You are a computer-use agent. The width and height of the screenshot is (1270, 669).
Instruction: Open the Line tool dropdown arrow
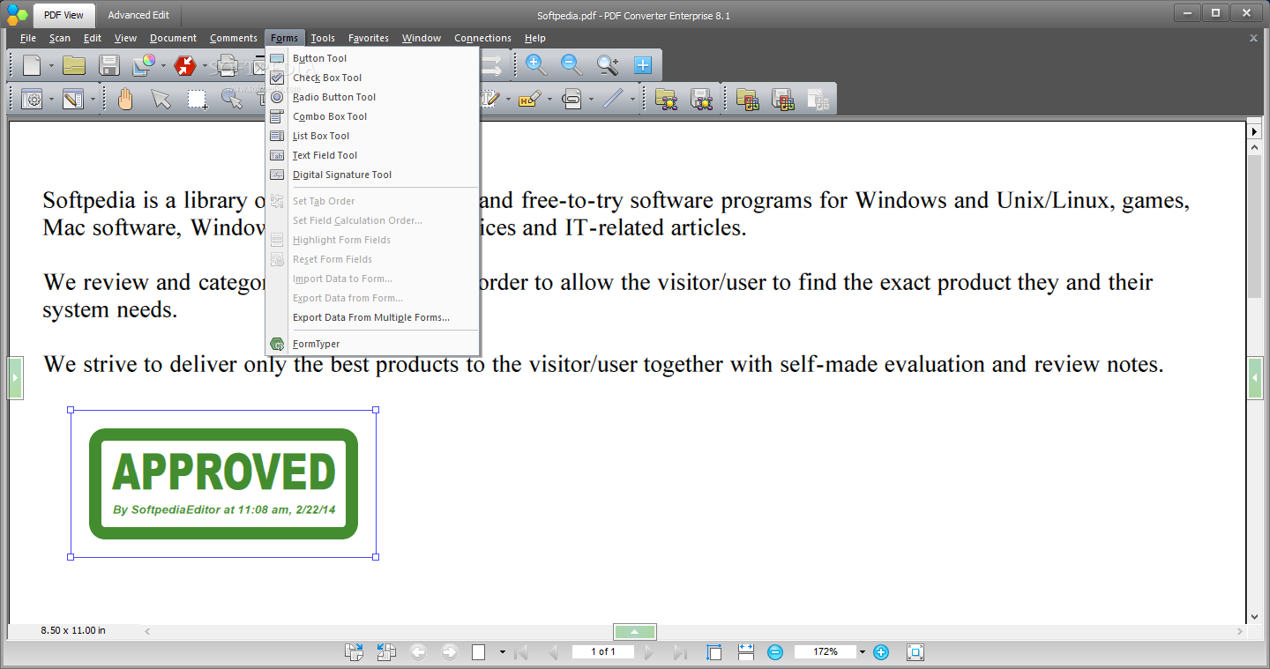632,100
